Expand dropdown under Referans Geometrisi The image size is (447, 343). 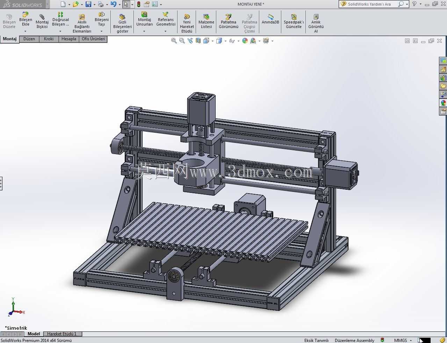[x=166, y=31]
